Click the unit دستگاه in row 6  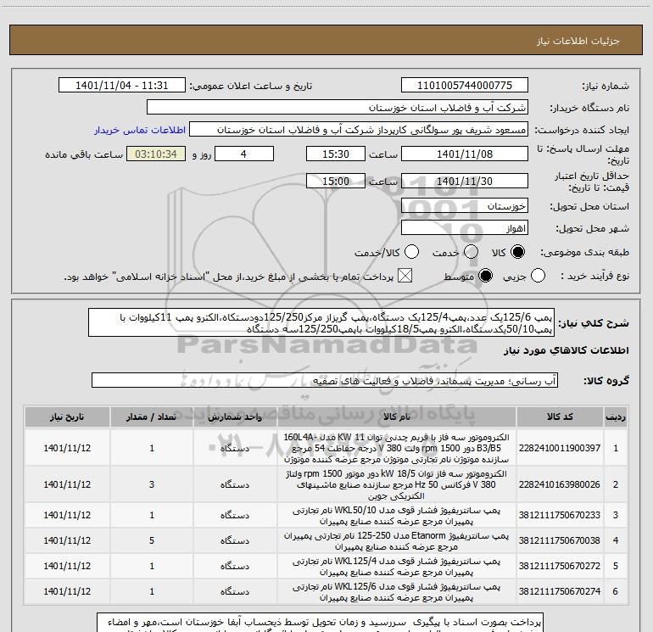235,591
